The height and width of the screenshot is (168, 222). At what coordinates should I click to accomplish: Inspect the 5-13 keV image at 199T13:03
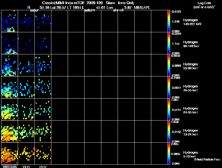pos(10,153)
